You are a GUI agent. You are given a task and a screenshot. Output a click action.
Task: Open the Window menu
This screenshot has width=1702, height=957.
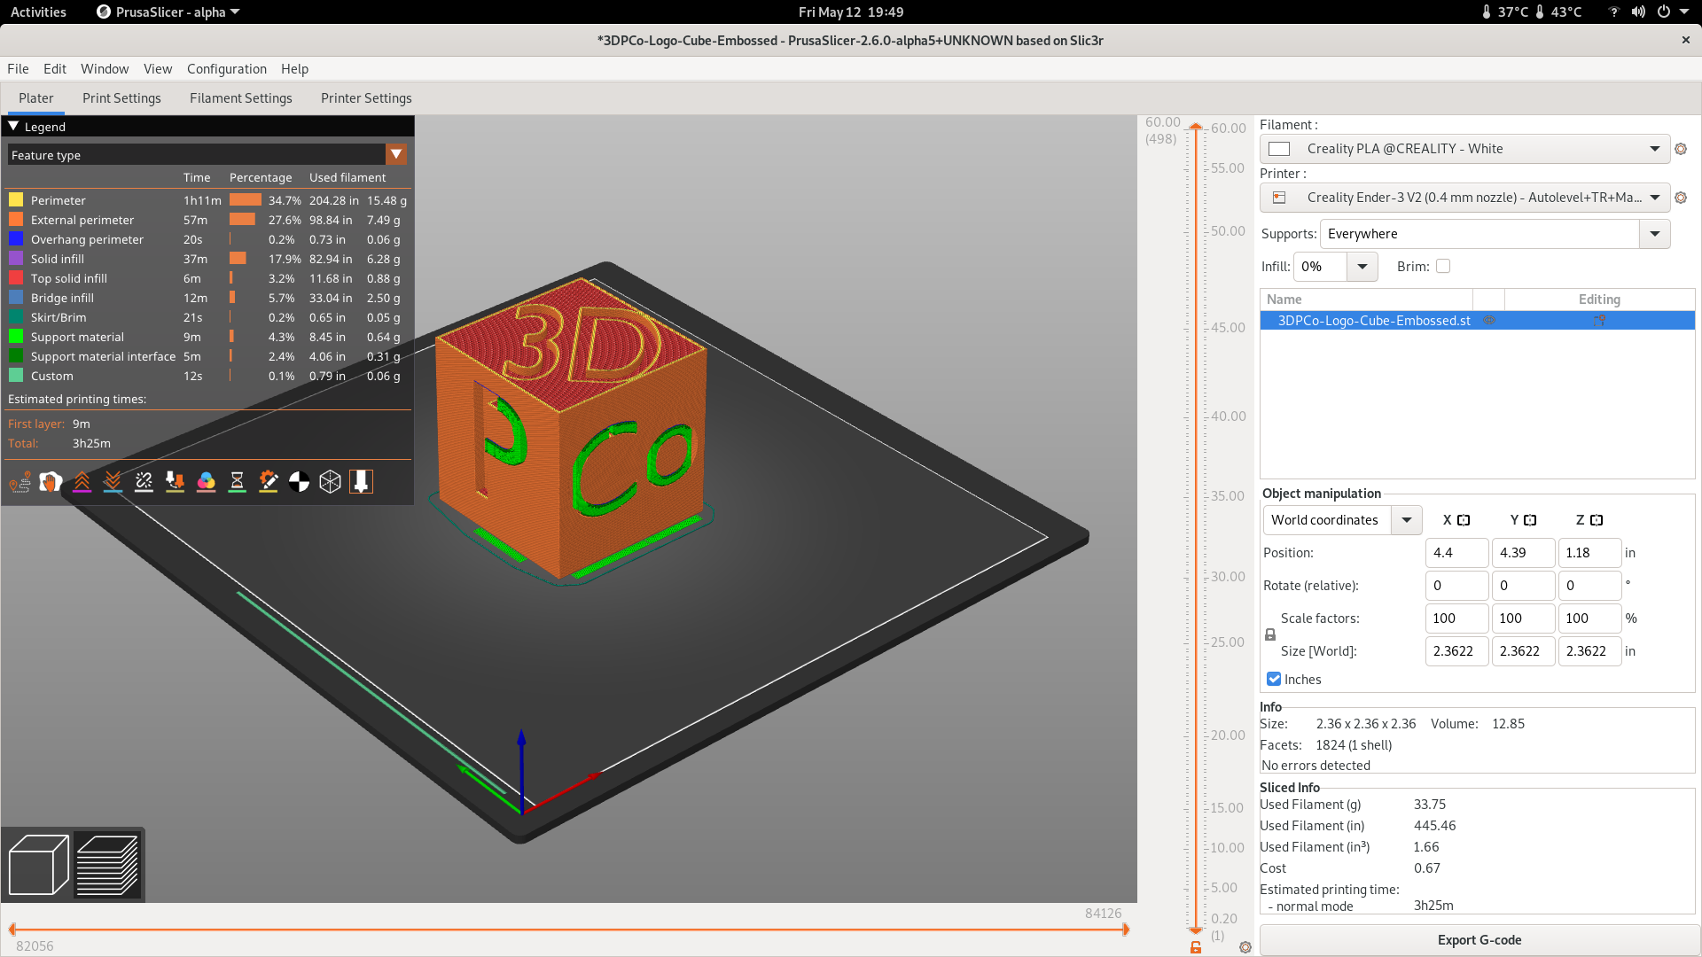tap(105, 69)
